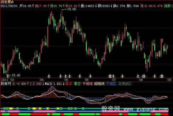Select the closing price 收16.93
This screenshot has height=116, width=173.
tap(71, 6)
